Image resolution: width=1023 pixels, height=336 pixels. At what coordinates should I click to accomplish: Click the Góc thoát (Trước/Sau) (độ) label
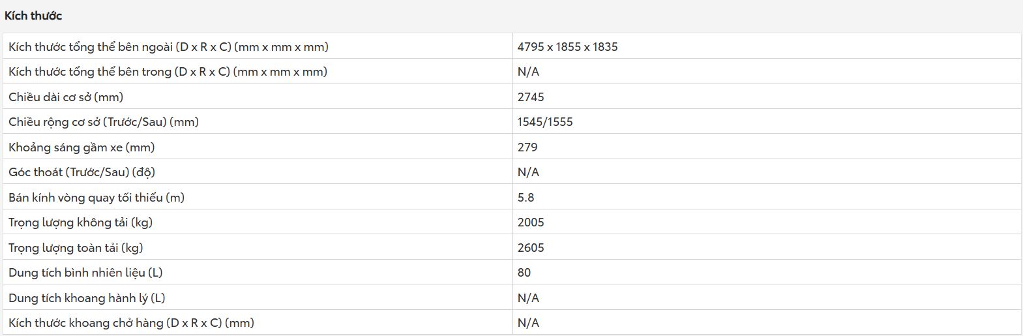82,172
